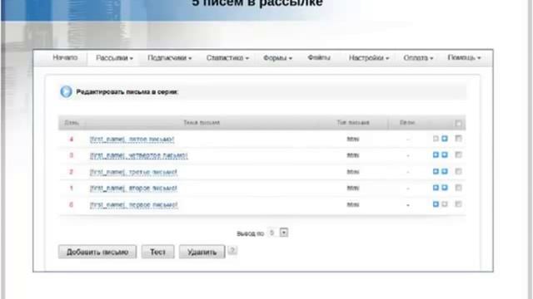Click the html type cell in "первое письмо" row
533x299 pixels.
tap(353, 205)
